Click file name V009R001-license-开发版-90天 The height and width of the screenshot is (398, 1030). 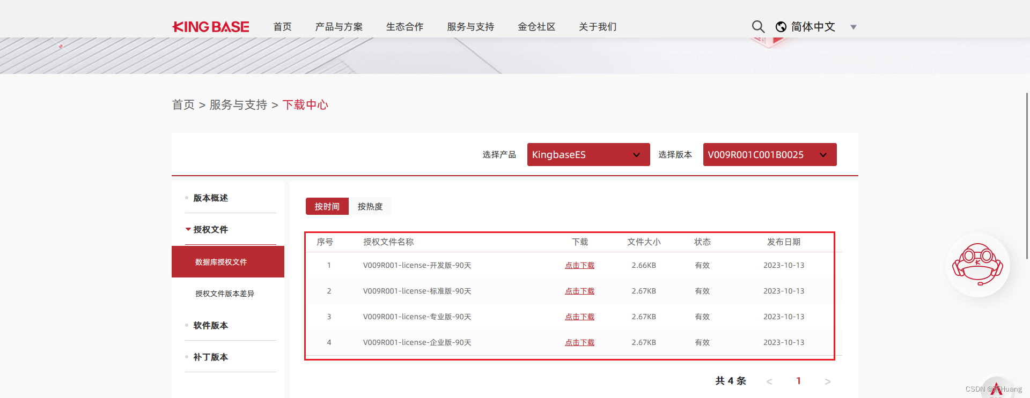(417, 265)
